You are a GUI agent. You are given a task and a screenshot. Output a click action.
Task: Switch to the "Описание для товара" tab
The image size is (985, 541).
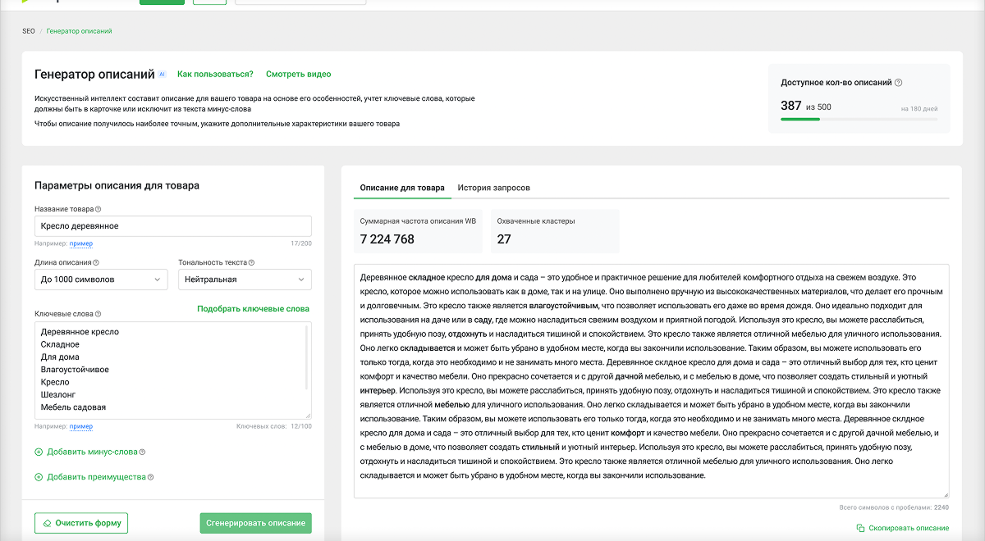point(402,188)
